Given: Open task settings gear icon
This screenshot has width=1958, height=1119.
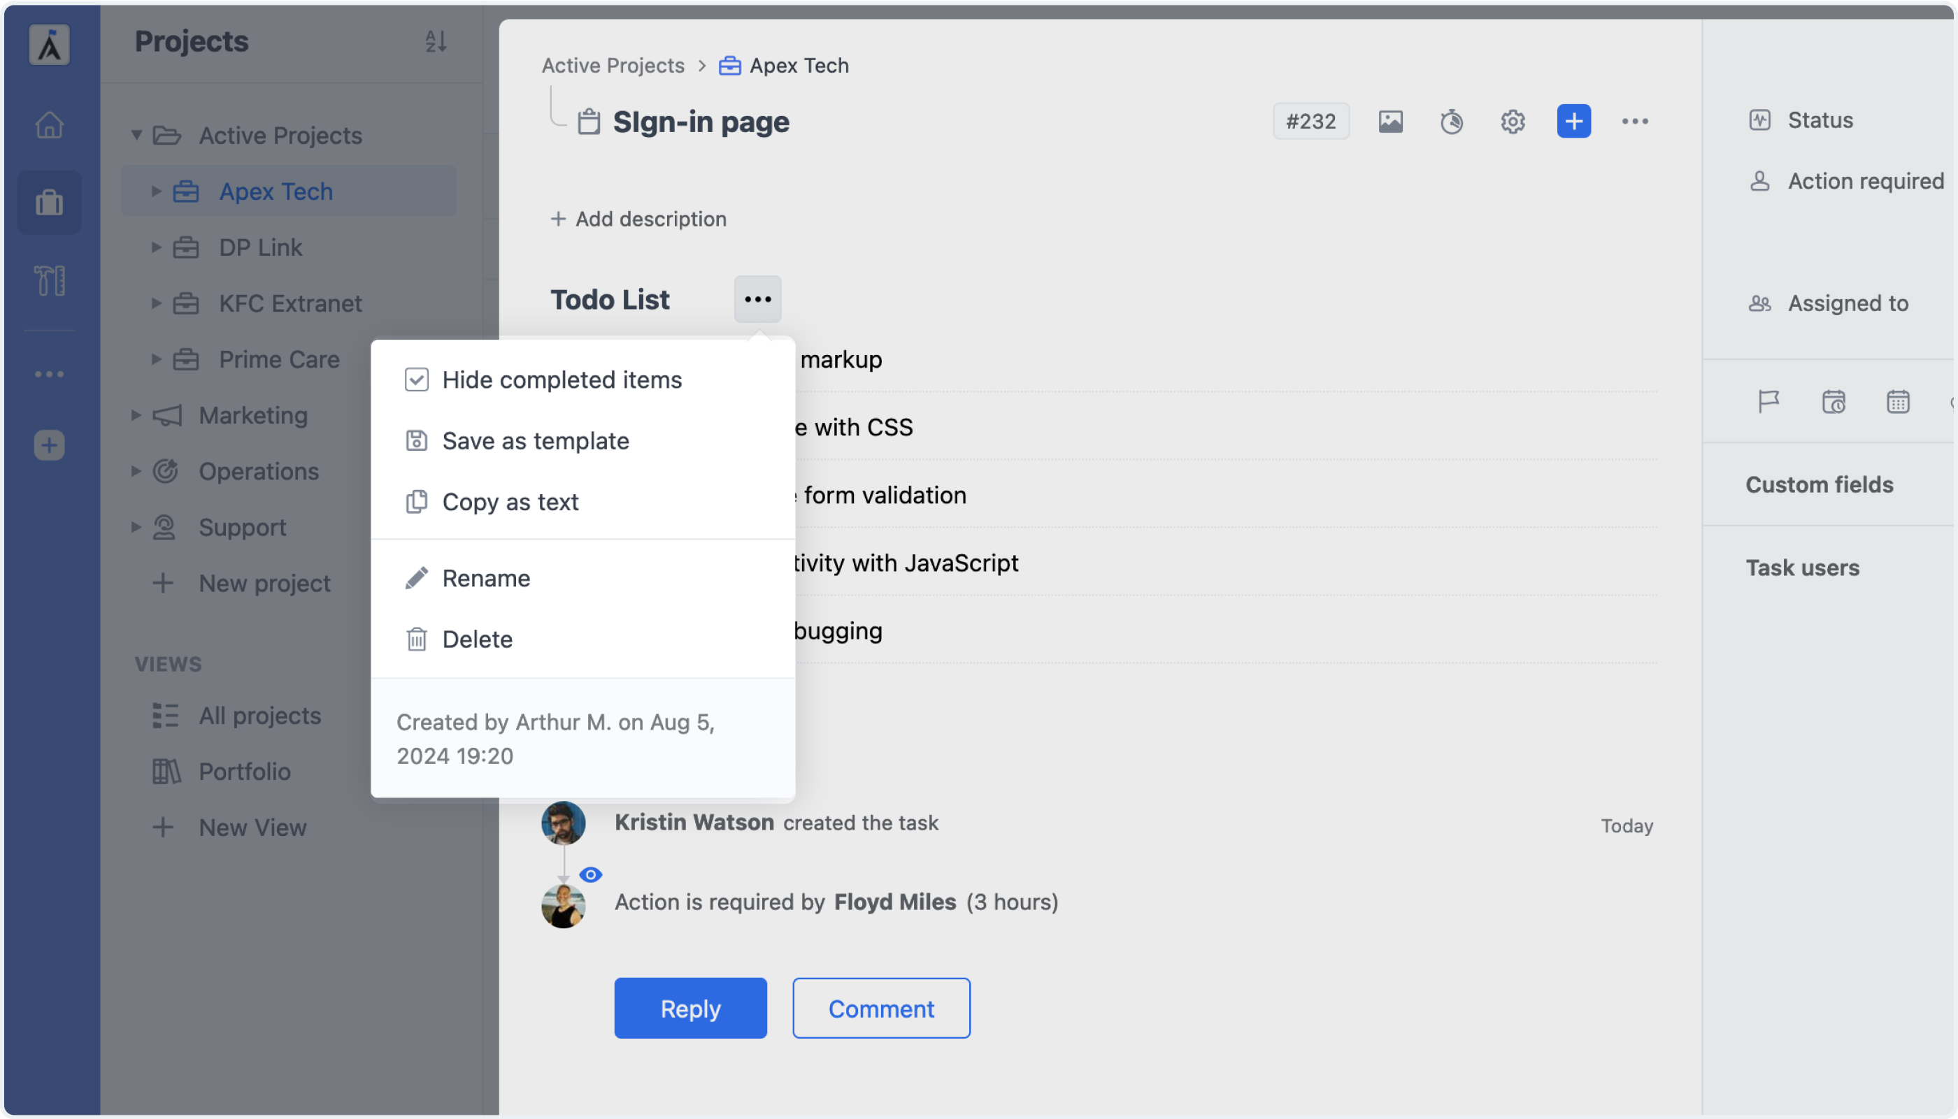Looking at the screenshot, I should (1512, 122).
